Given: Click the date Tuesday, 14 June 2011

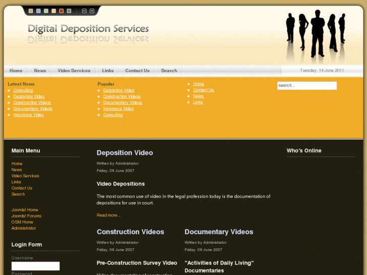Looking at the screenshot, I should [x=322, y=71].
